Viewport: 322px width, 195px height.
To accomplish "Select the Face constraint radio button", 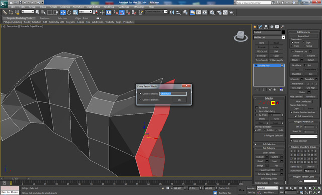I will point(292,46).
